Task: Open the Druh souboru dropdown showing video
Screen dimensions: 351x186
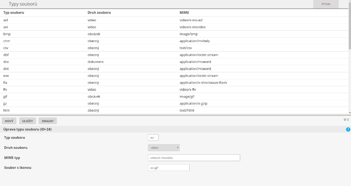Action: click(x=164, y=148)
